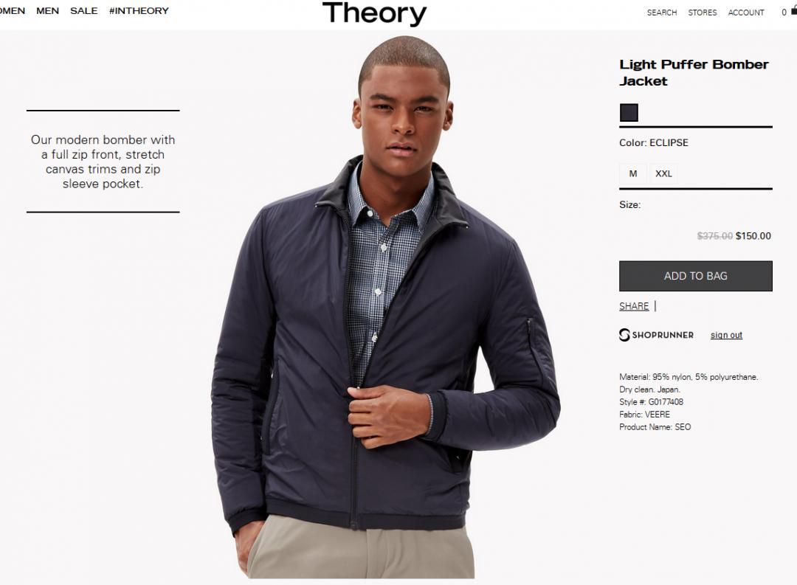Add the jacket to bag
Screen dimensions: 797x585
click(x=696, y=276)
